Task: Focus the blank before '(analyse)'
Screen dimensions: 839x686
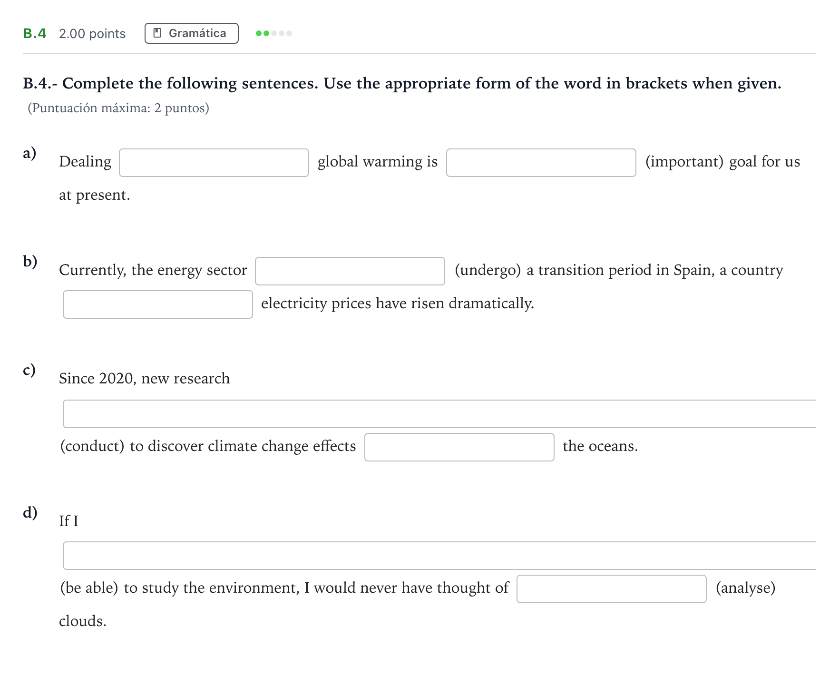Action: click(612, 589)
